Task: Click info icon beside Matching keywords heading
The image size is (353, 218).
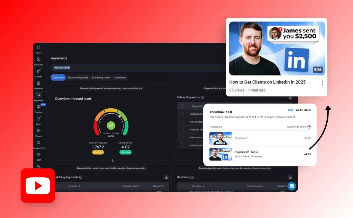Action: click(81, 177)
